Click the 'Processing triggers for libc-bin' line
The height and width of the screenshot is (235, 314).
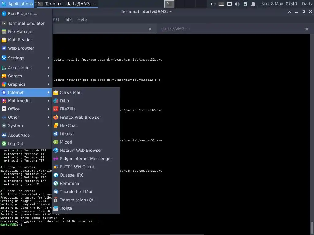point(50,221)
